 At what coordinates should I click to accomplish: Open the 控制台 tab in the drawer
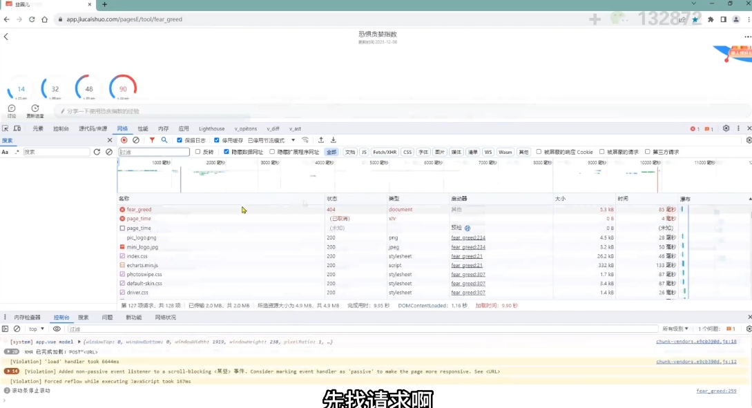click(61, 317)
